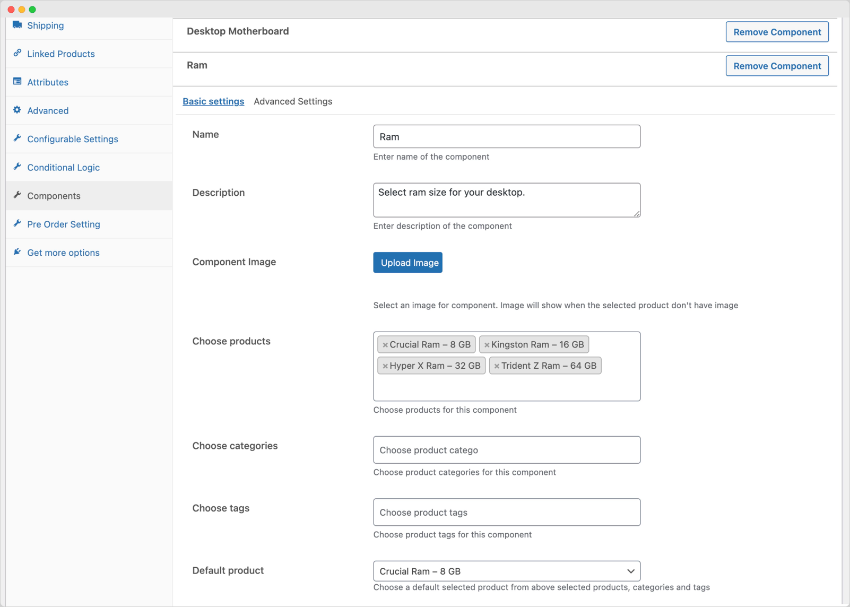This screenshot has height=607, width=850.
Task: Open the Choose product tags field
Action: [x=507, y=512]
